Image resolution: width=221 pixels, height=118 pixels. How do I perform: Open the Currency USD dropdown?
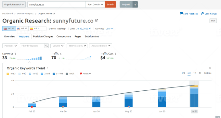pyautogui.click(x=109, y=29)
